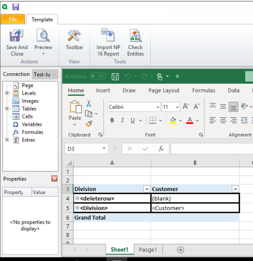Screen dimensions: 253x261
Task: Open the font size 11 dropdown
Action: (177, 107)
